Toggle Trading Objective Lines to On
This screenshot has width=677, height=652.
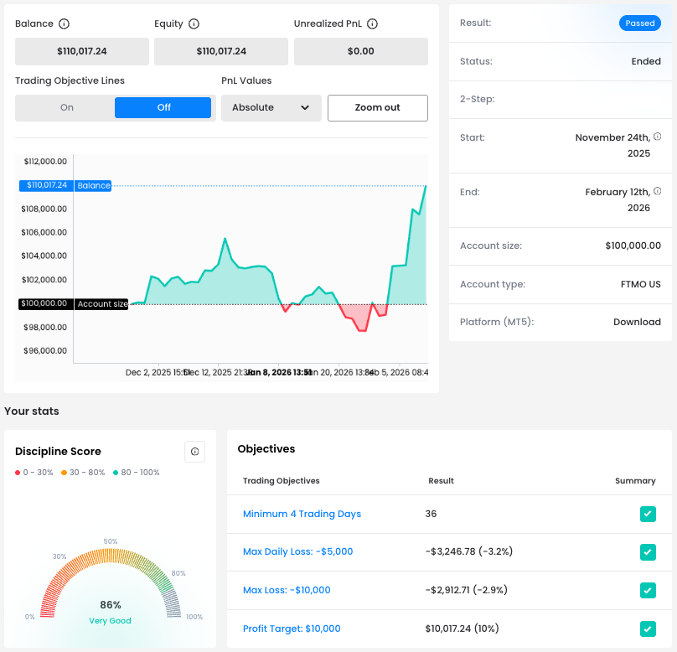66,107
